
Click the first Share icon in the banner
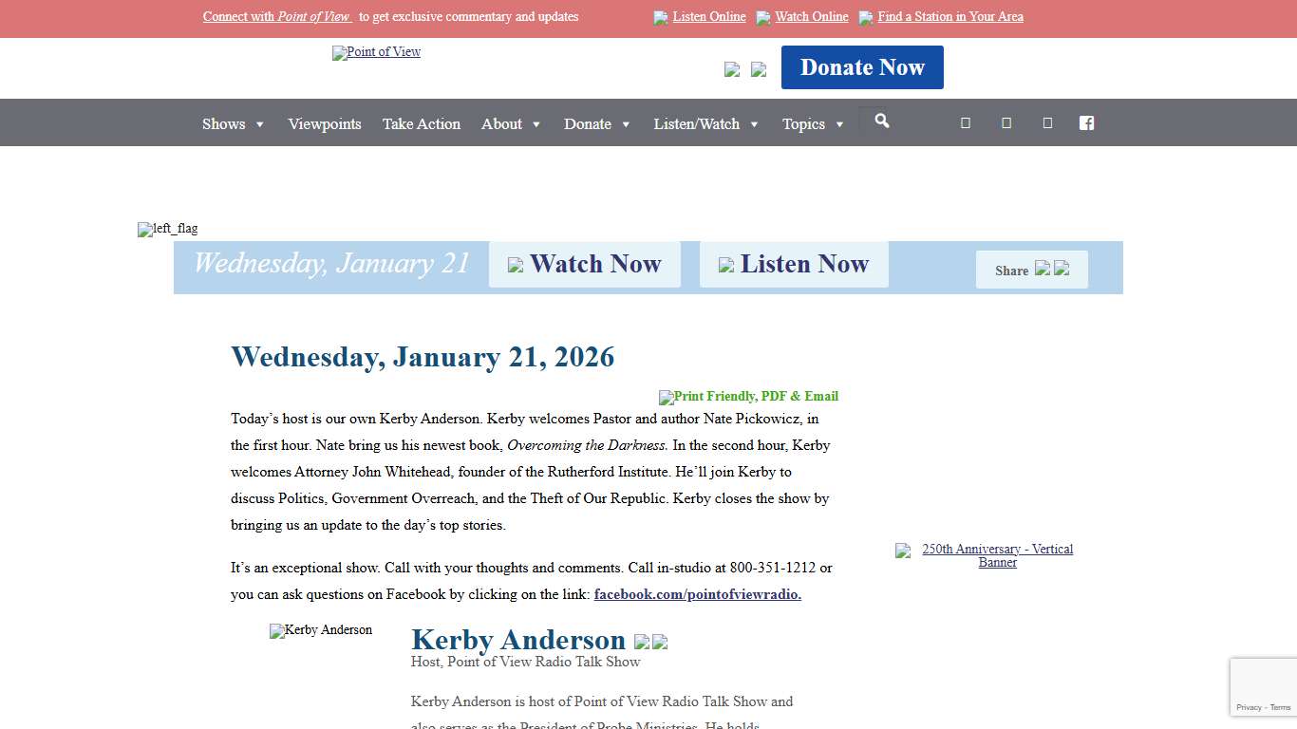pyautogui.click(x=1043, y=270)
